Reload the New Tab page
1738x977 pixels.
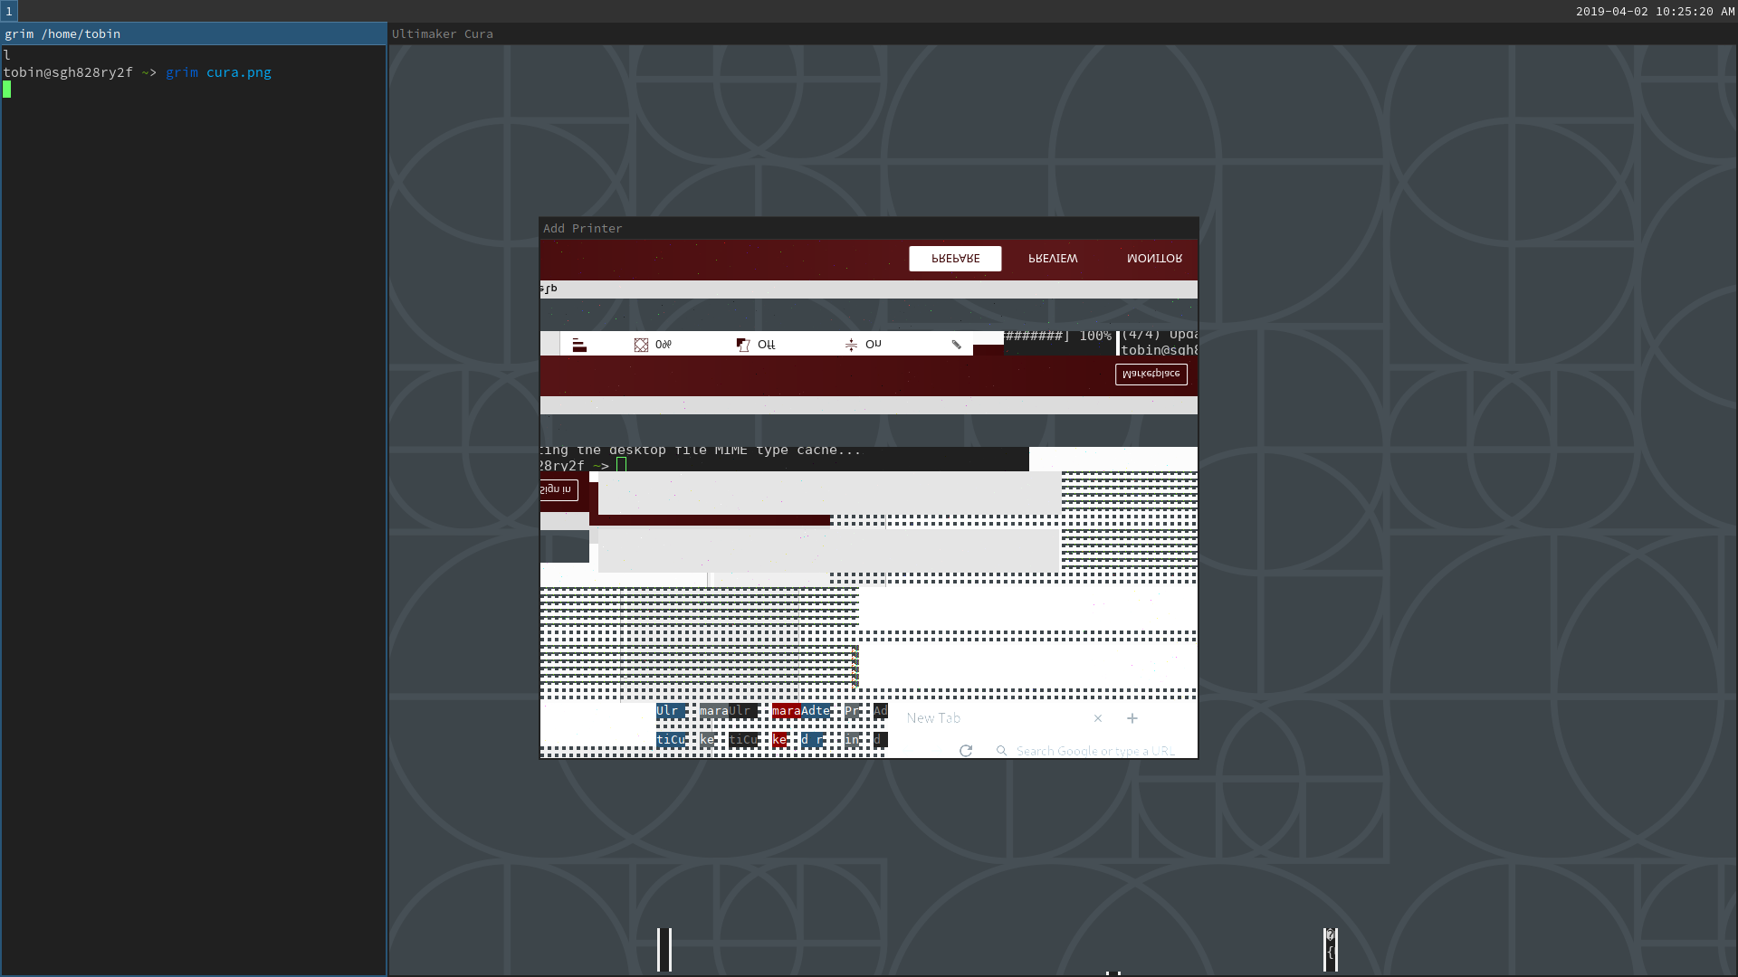pos(967,751)
